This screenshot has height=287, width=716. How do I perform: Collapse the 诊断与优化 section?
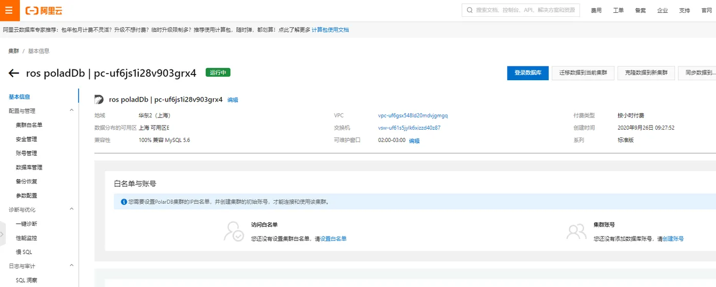click(x=72, y=209)
